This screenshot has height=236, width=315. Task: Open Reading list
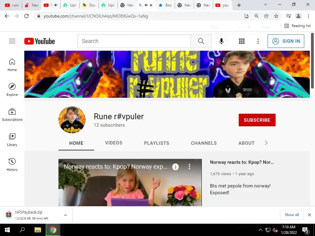click(297, 26)
